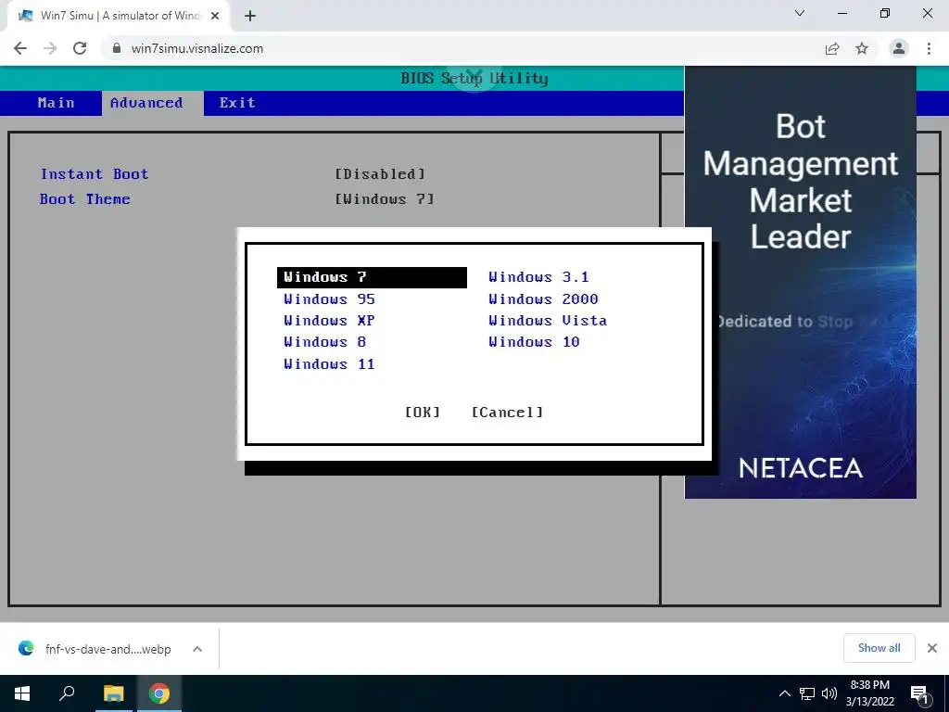Open the Boot Theme [Windows 7] value
The height and width of the screenshot is (712, 949).
click(x=385, y=199)
